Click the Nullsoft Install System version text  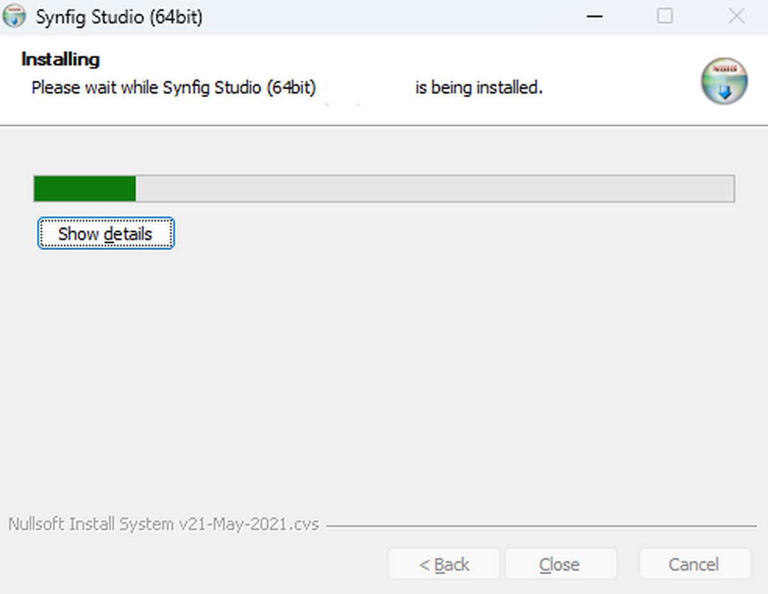[x=164, y=525]
